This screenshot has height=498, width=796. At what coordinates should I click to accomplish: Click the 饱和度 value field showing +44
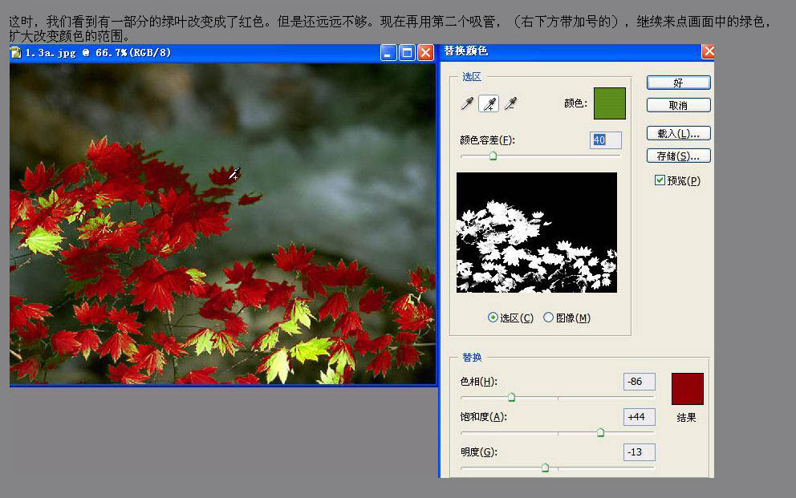(x=640, y=417)
